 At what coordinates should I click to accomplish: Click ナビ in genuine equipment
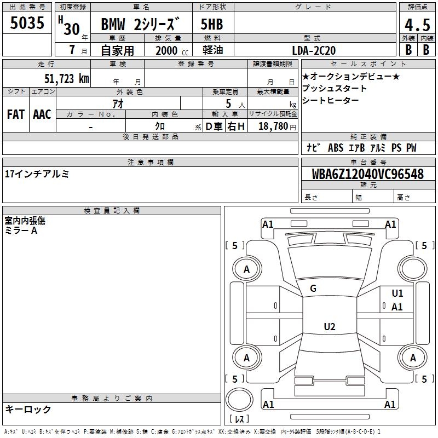(x=313, y=147)
